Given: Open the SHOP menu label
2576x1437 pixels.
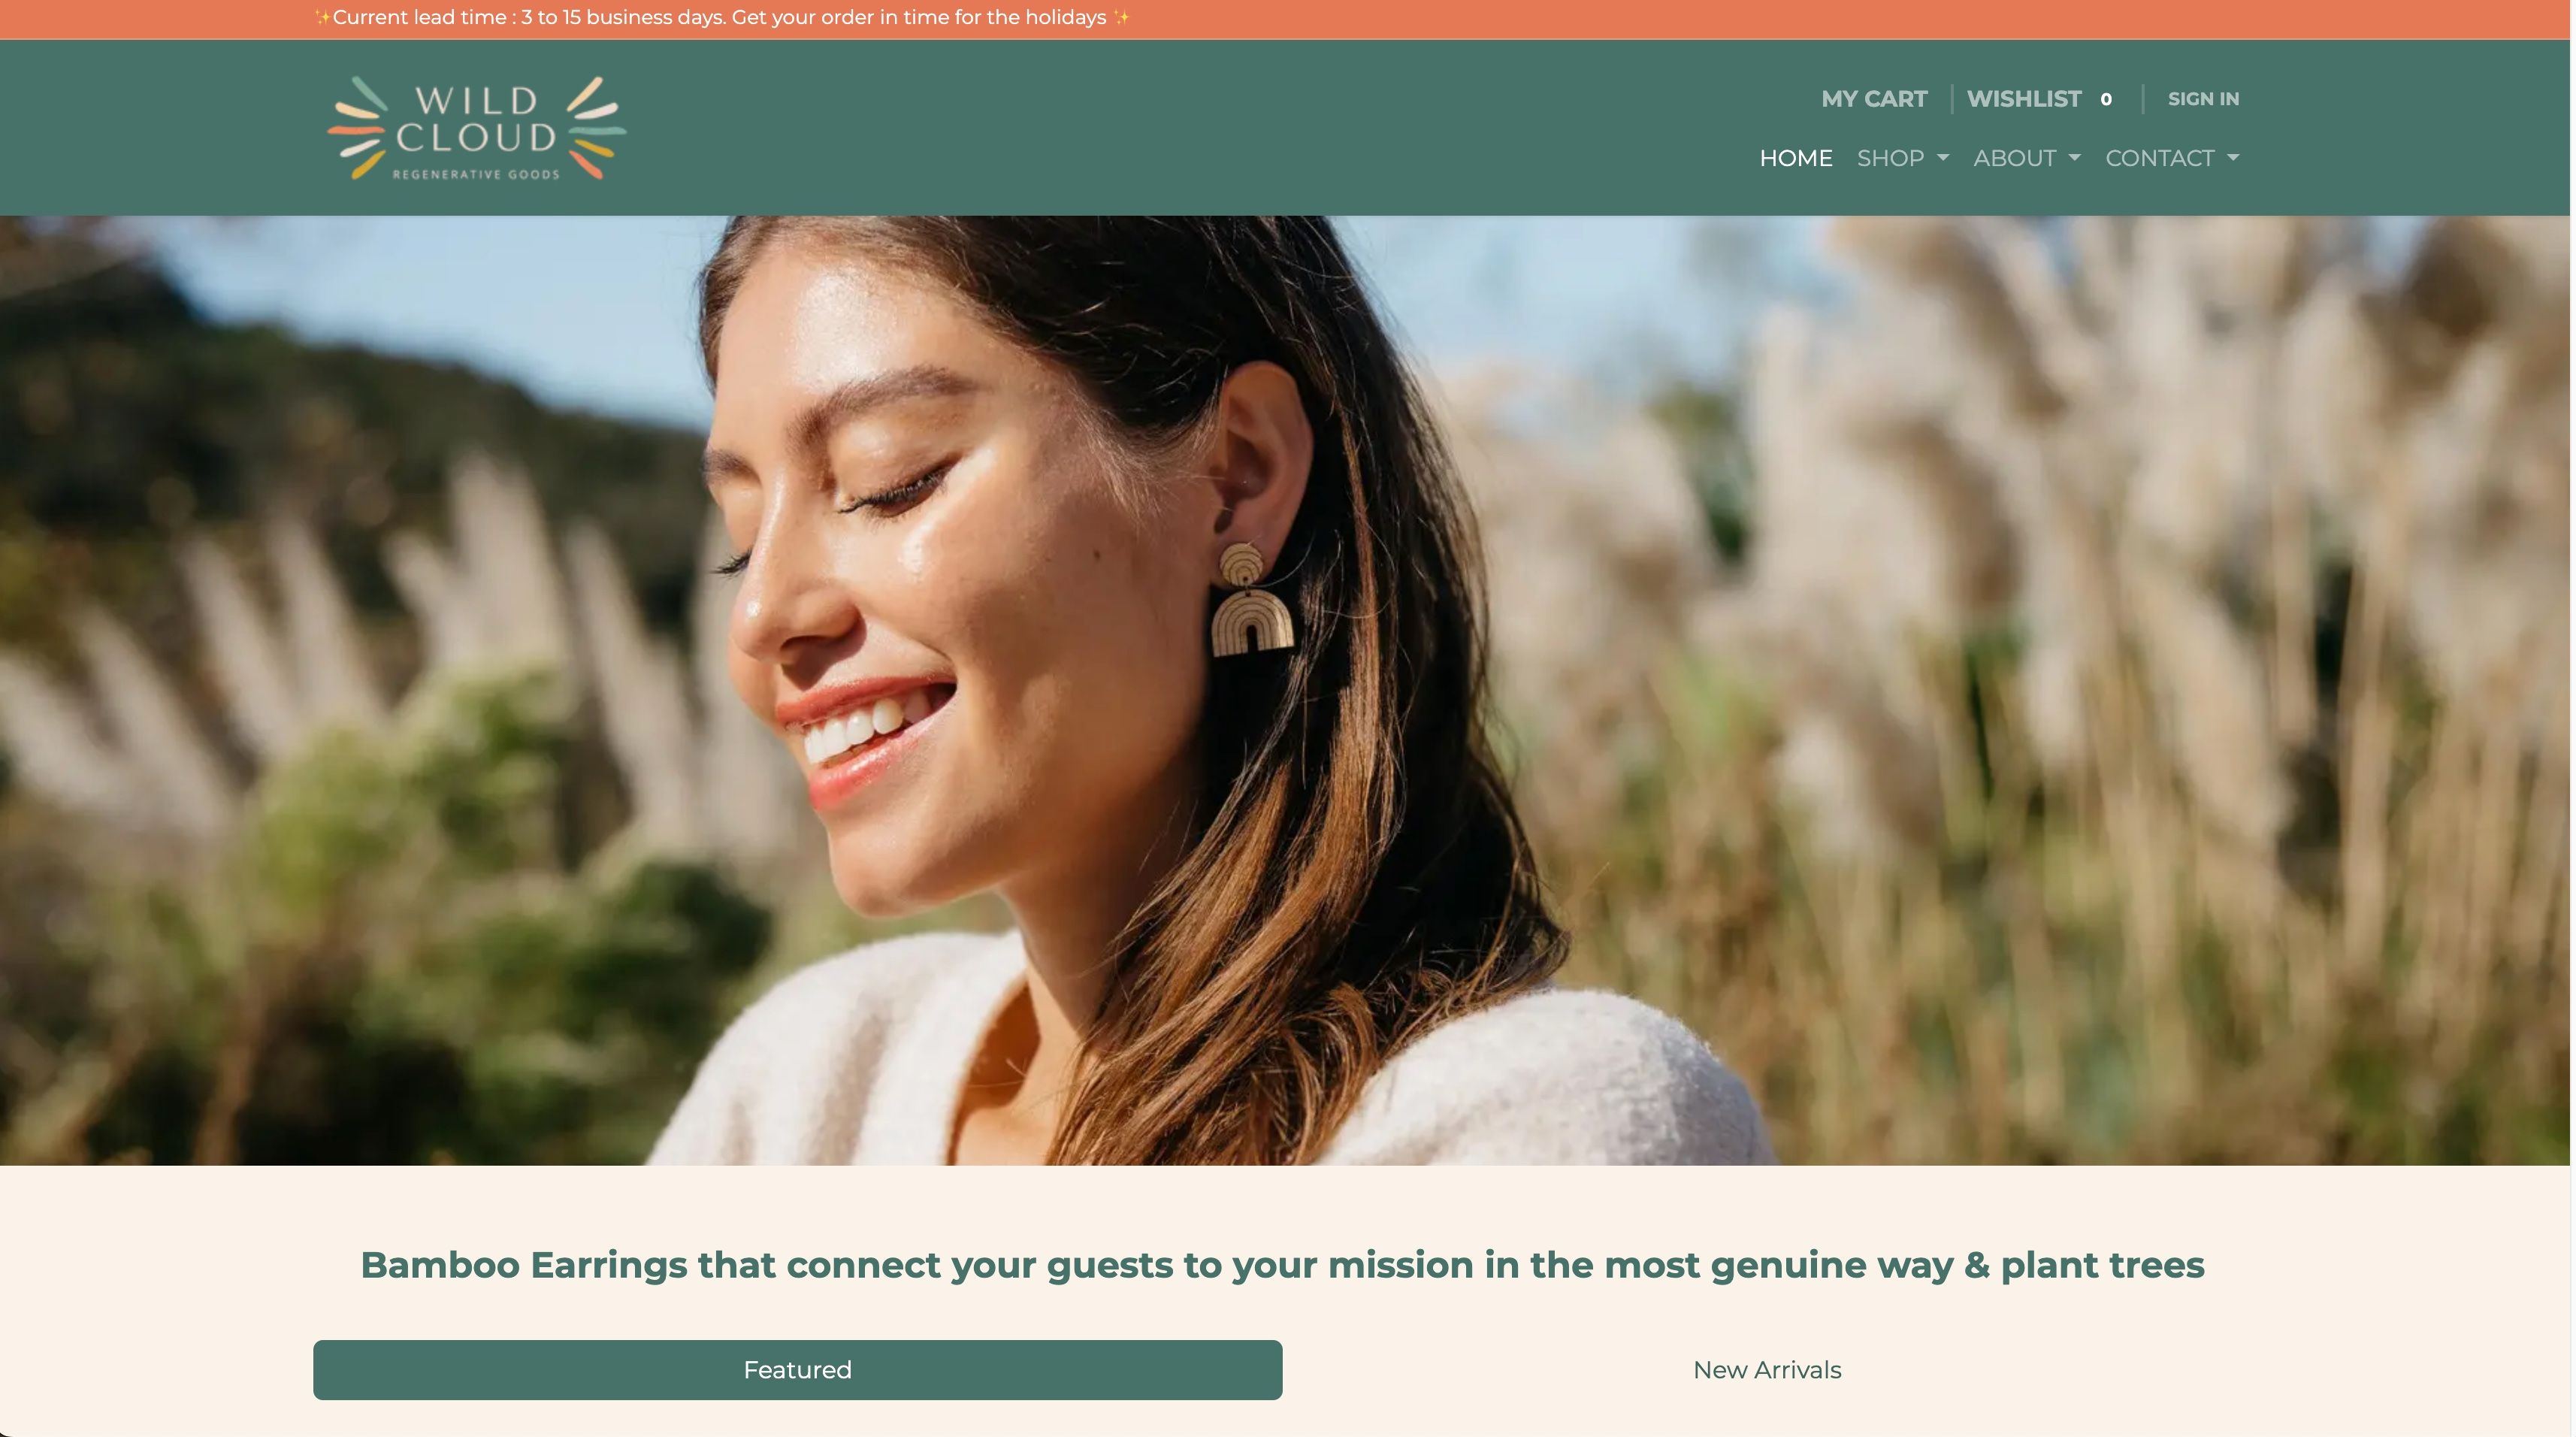Looking at the screenshot, I should 1891,158.
